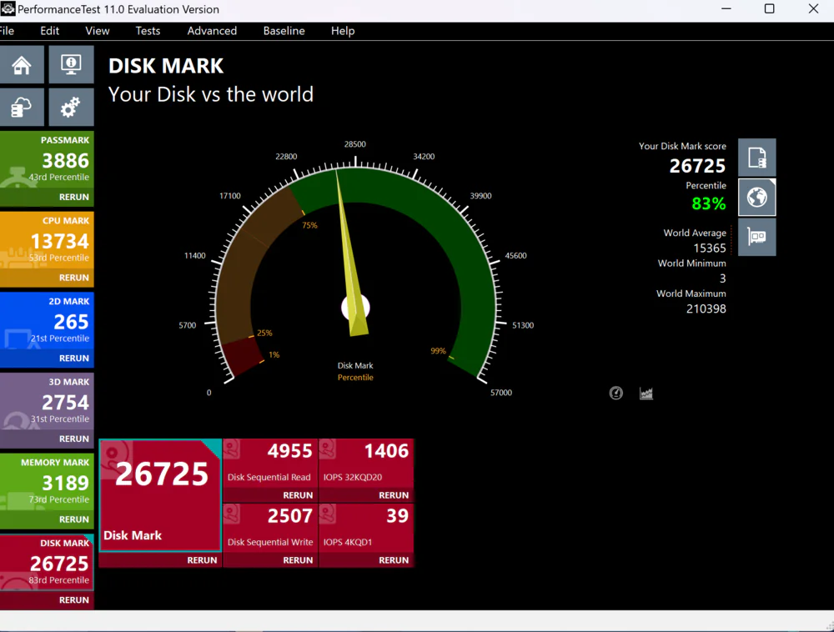834x632 pixels.
Task: Open the Help menu
Action: 343,31
